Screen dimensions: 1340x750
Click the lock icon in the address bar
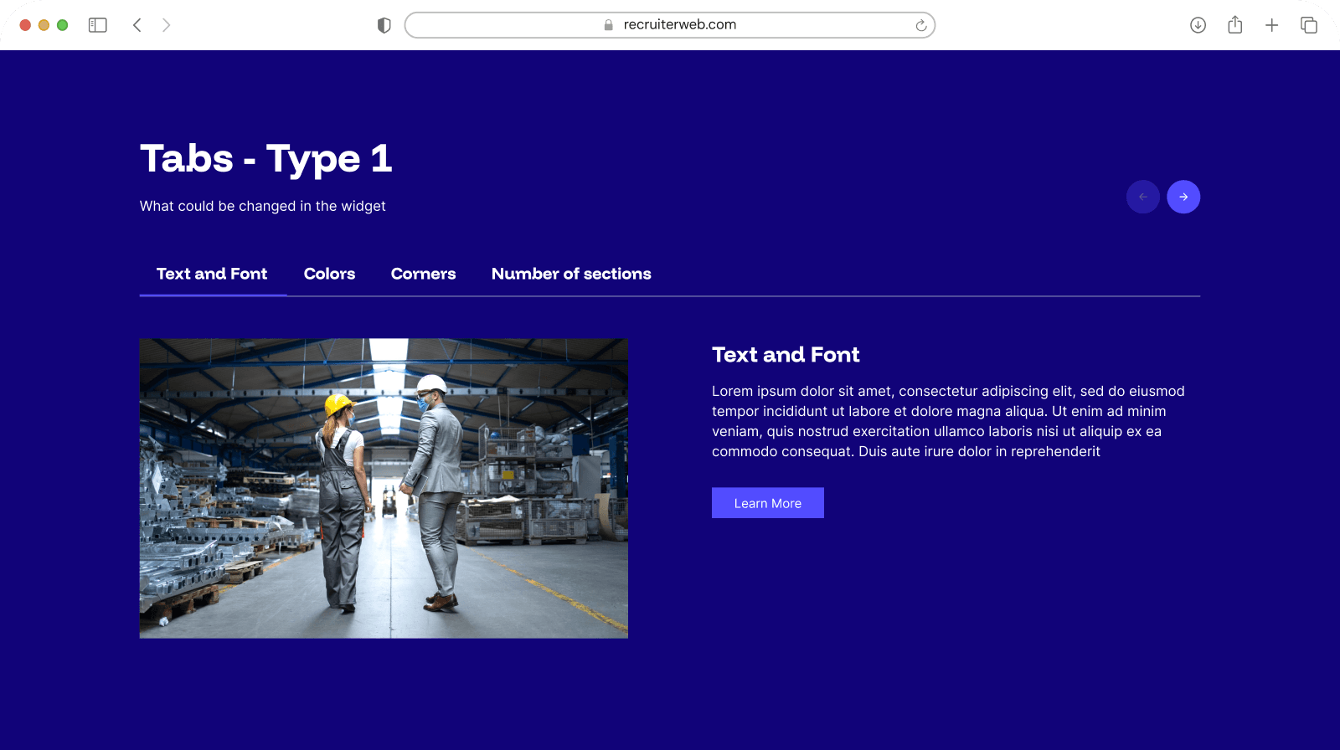click(x=609, y=25)
